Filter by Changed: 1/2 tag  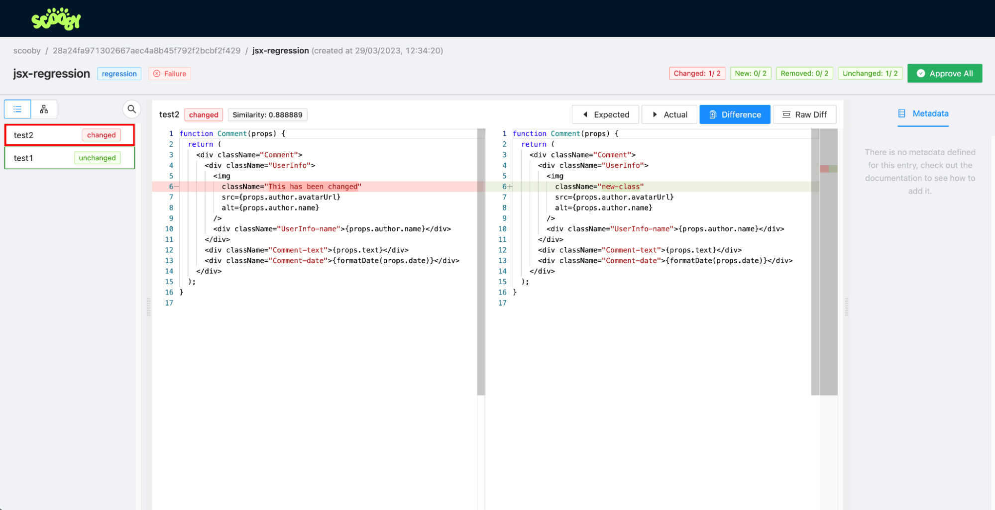tap(696, 73)
